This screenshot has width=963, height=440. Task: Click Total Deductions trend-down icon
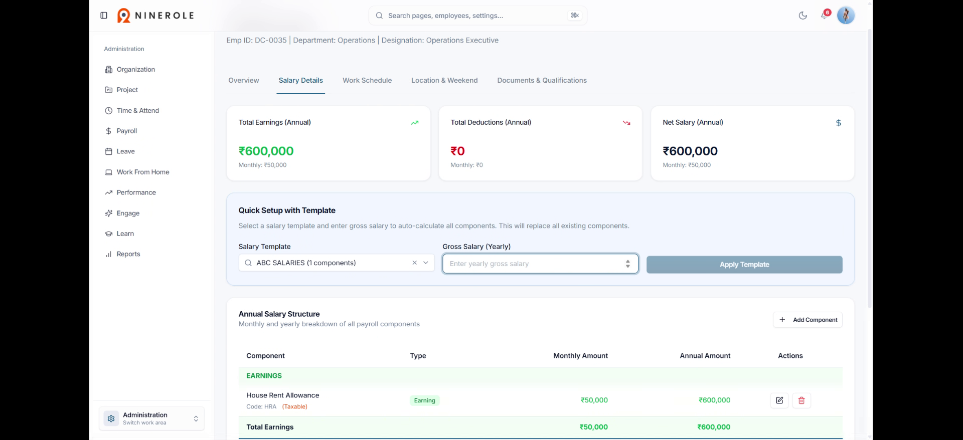(x=626, y=123)
